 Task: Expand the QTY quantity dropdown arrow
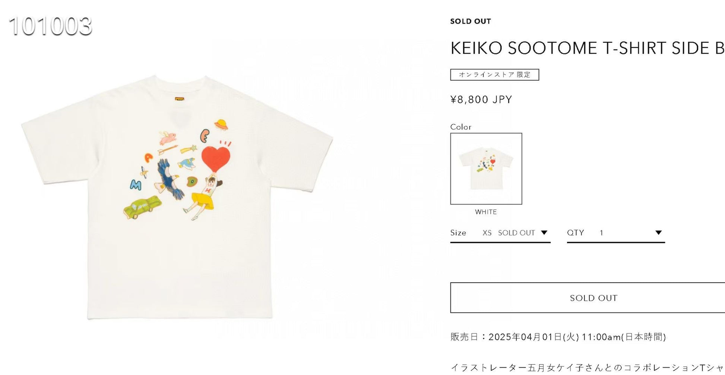658,233
